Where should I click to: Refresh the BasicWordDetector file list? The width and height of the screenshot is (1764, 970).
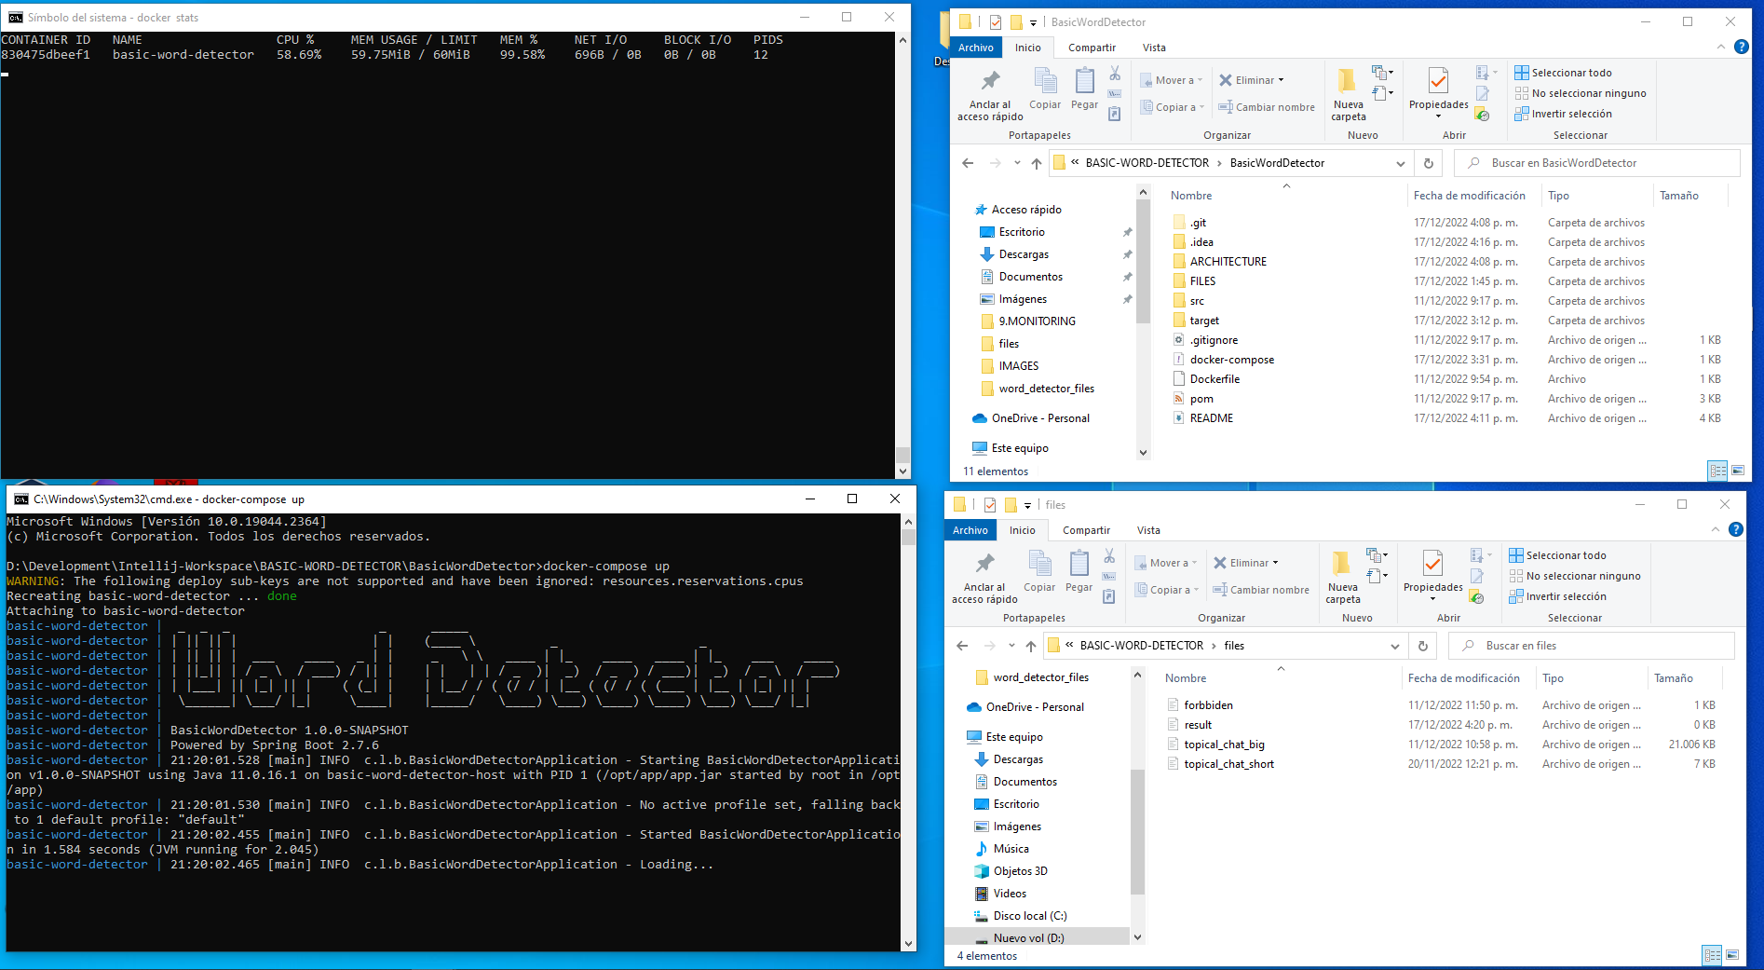1428,163
